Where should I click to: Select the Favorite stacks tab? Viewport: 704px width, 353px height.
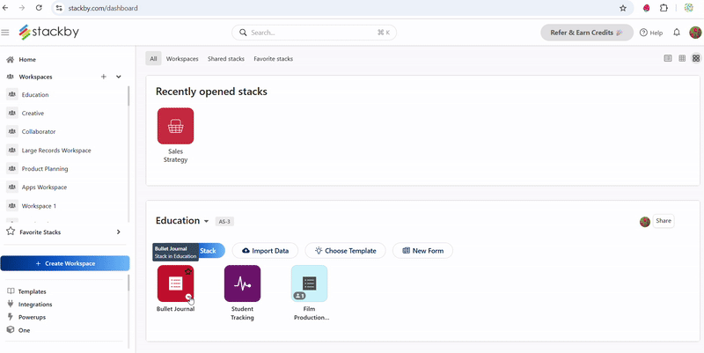coord(274,59)
